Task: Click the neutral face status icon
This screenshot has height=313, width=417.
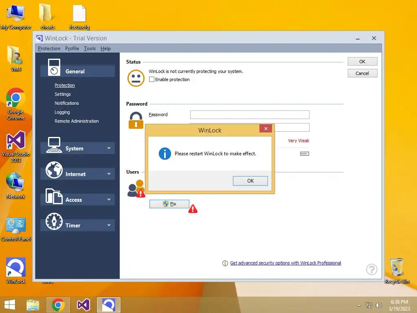Action: [136, 78]
